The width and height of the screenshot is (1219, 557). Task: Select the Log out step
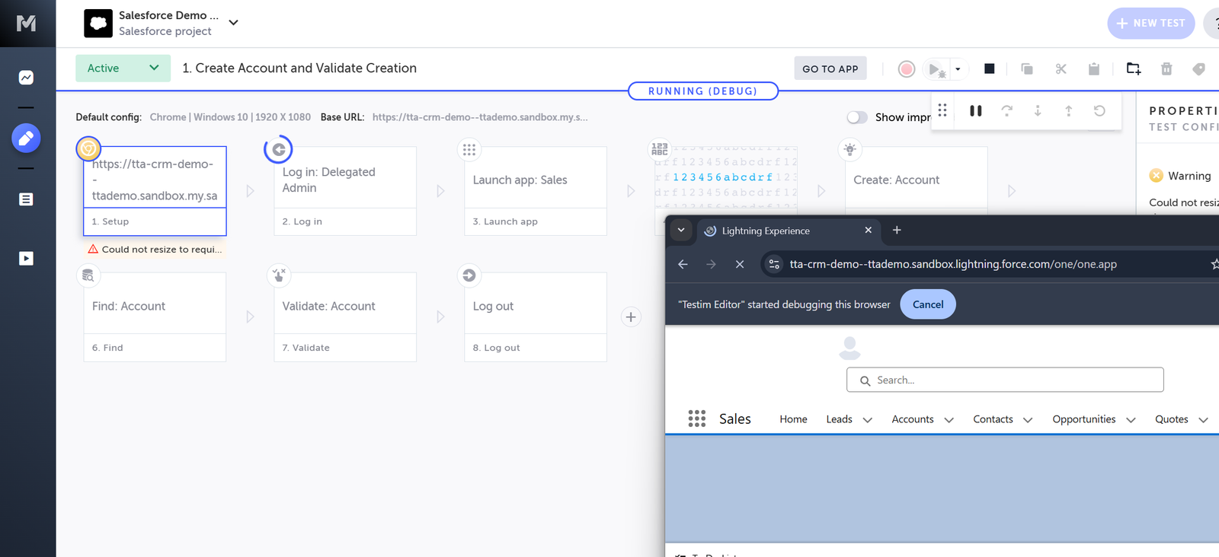536,317
